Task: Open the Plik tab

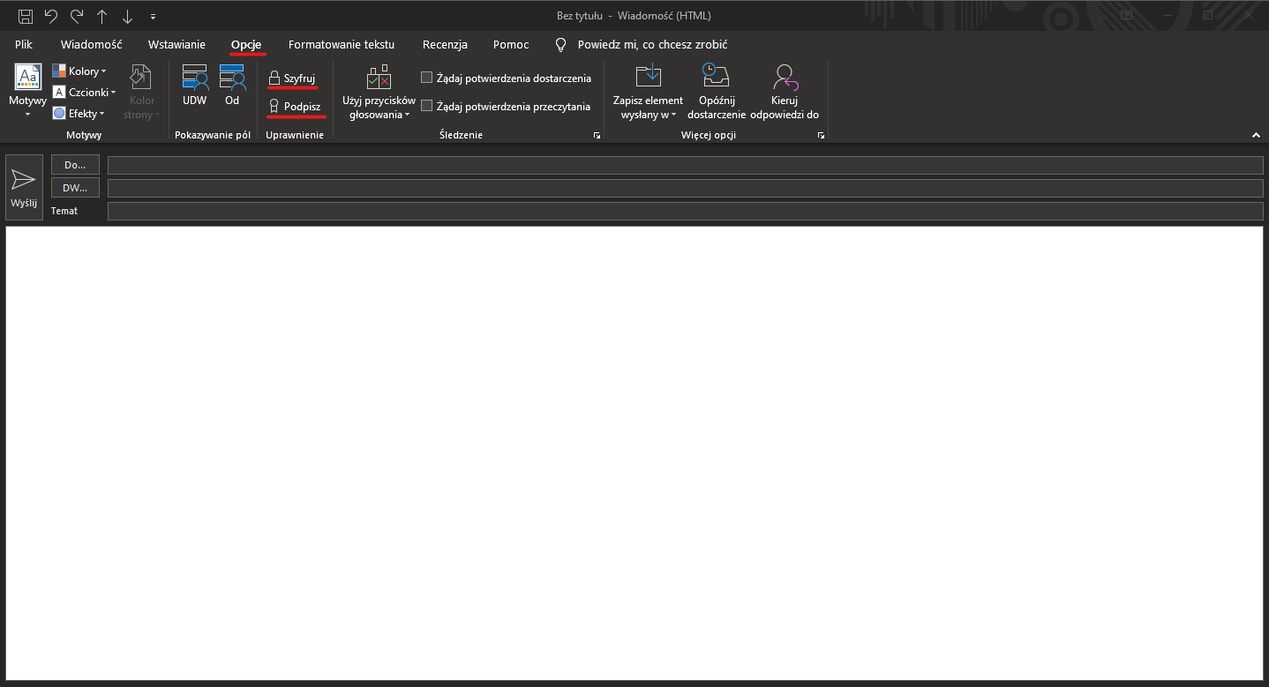Action: click(24, 44)
